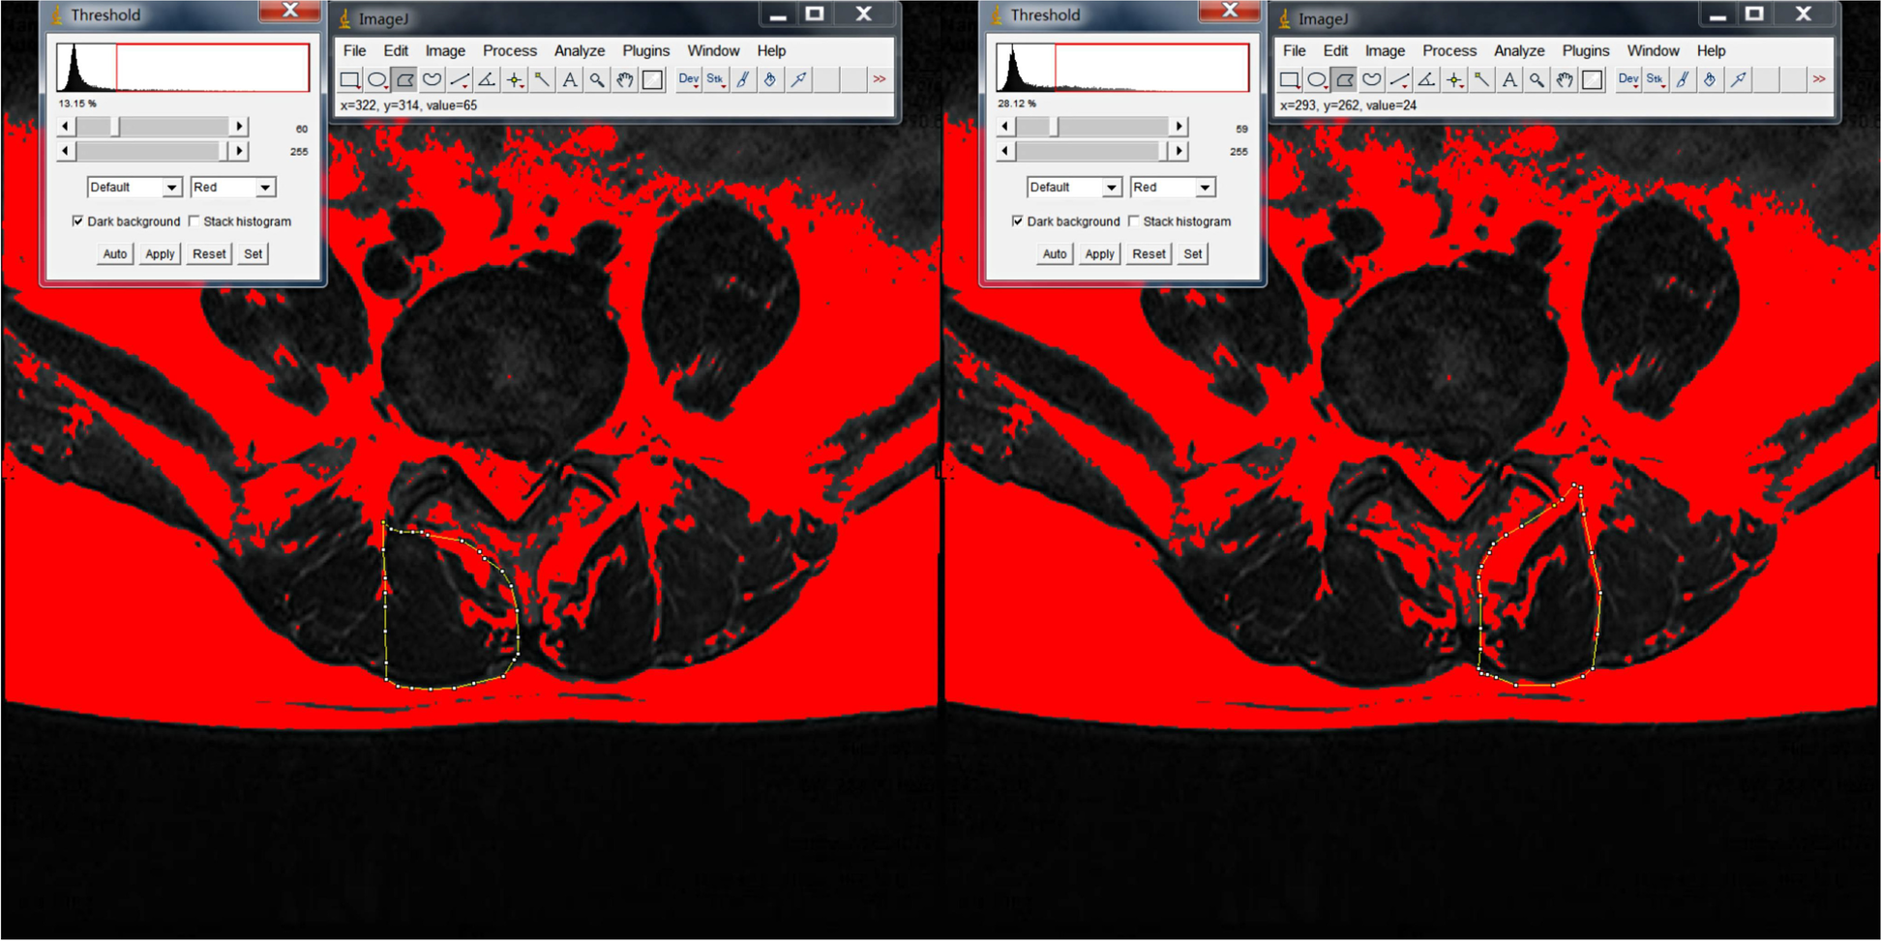Select Oval tool in left ImageJ window
This screenshot has height=941, width=1881.
point(377,80)
